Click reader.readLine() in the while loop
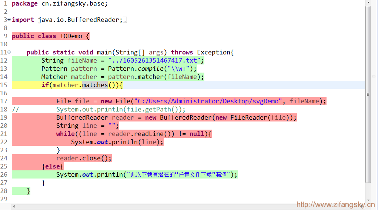The image size is (378, 210). tap(141, 134)
